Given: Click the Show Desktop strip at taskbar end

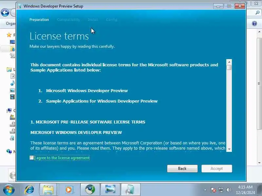Looking at the screenshot, I should 260,190.
